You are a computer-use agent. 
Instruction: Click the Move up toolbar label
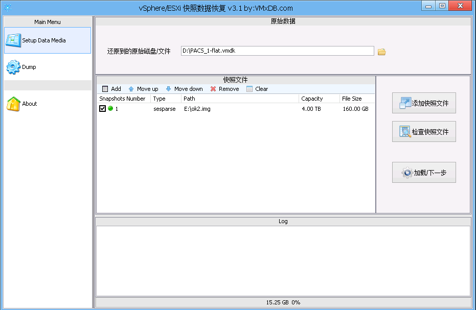(x=148, y=89)
